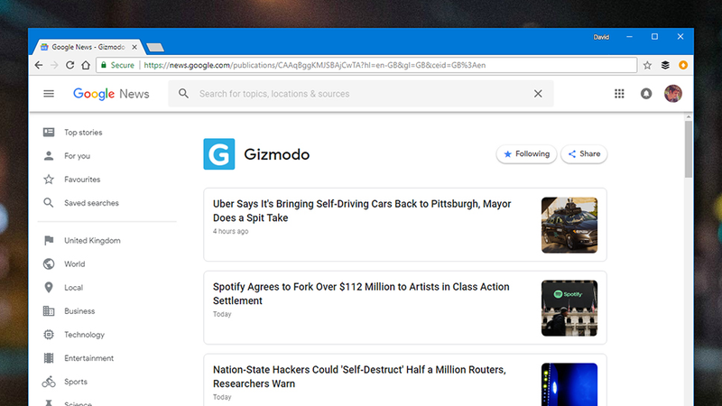Viewport: 722px width, 406px height.
Task: Click the For you person icon
Action: tap(49, 155)
